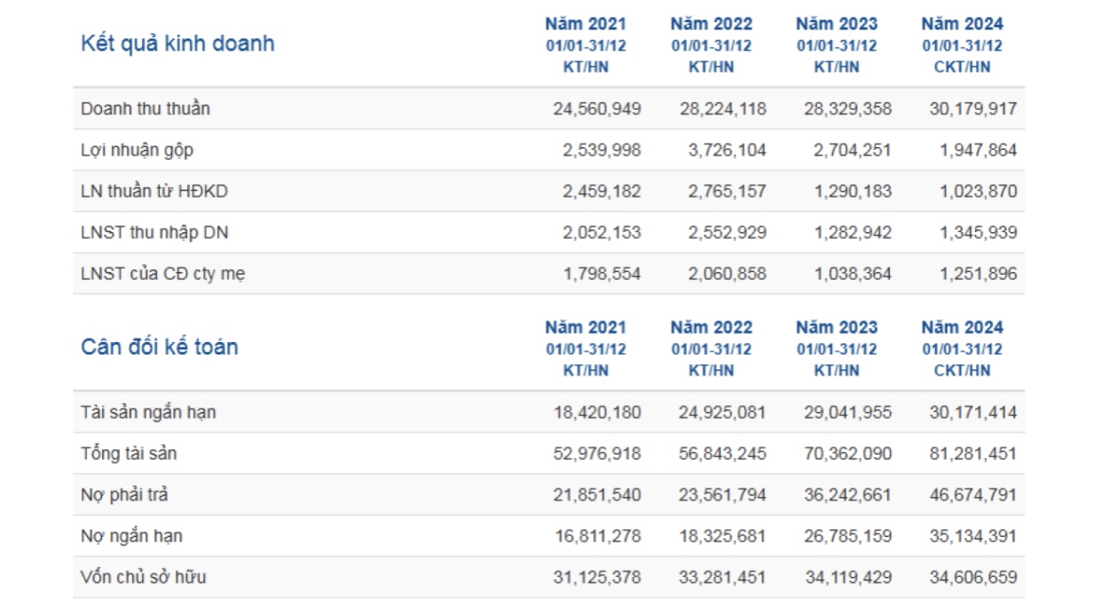This screenshot has height=599, width=1102.
Task: Click the Lợi nhuận gộp row label
Action: (137, 151)
